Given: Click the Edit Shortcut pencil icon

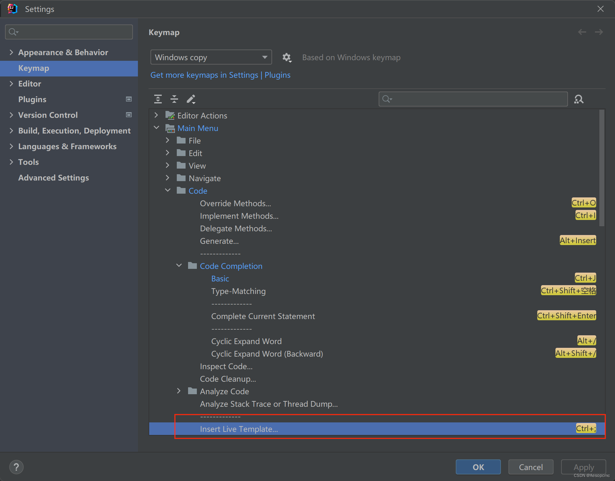Looking at the screenshot, I should coord(191,99).
